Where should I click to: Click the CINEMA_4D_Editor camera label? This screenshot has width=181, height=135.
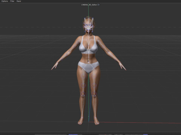pos(89,5)
